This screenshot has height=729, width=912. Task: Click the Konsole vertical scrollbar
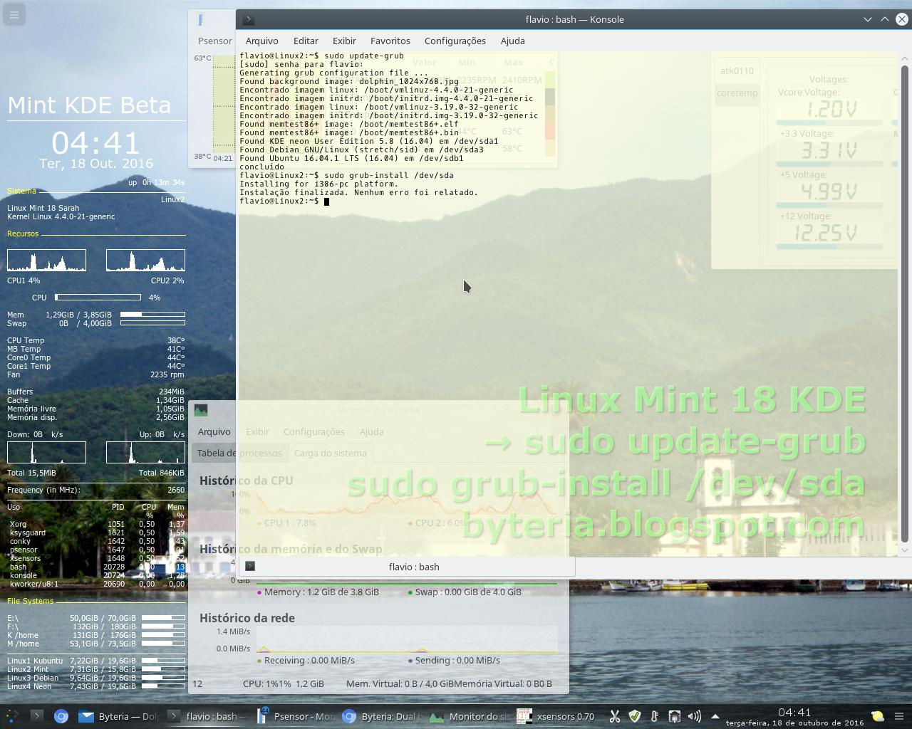(x=905, y=303)
